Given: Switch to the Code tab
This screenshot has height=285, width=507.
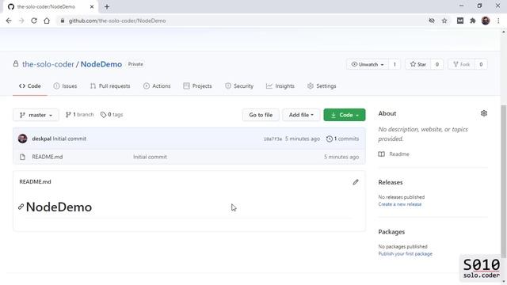Looking at the screenshot, I should coord(30,86).
